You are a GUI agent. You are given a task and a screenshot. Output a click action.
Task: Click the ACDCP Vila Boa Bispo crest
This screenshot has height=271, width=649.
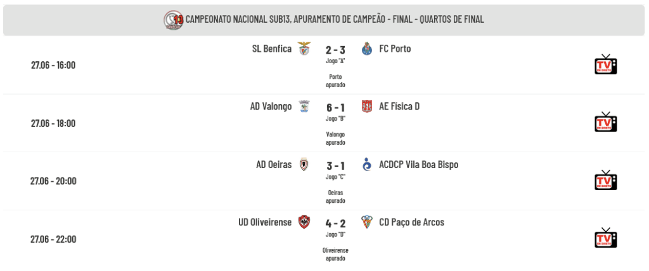[367, 165]
